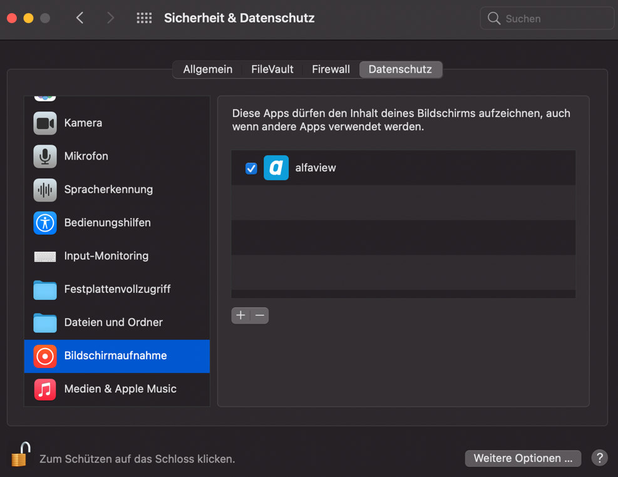Image resolution: width=618 pixels, height=477 pixels.
Task: Open the help question mark button
Action: tap(599, 458)
